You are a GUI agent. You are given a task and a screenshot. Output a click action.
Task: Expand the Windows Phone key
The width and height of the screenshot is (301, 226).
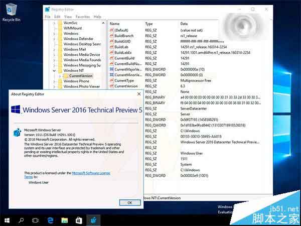[54, 81]
